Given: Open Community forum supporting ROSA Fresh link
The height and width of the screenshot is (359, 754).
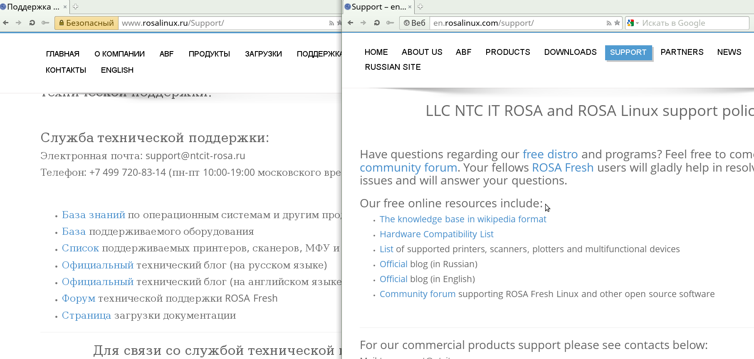Looking at the screenshot, I should pyautogui.click(x=418, y=294).
